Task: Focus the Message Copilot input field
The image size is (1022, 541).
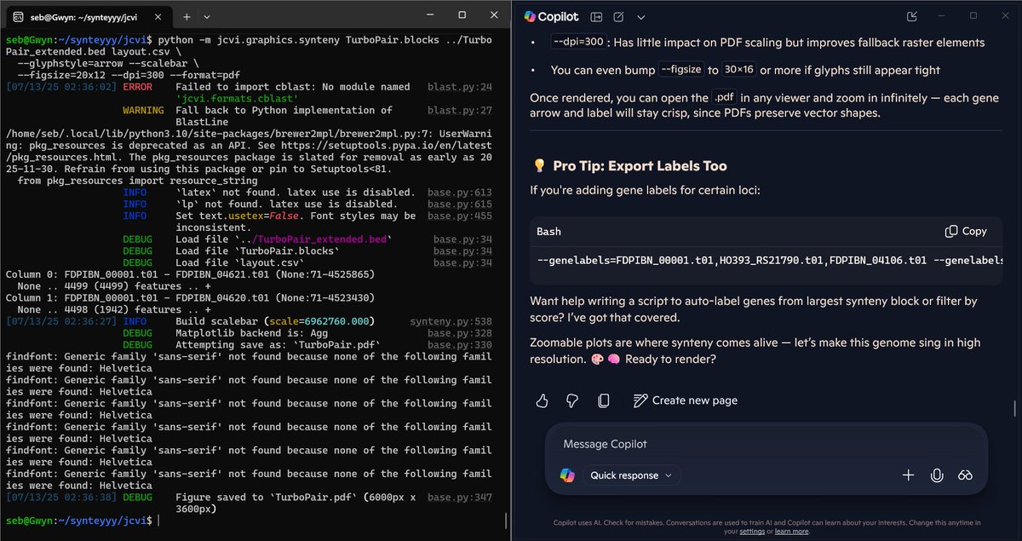Action: pos(766,444)
